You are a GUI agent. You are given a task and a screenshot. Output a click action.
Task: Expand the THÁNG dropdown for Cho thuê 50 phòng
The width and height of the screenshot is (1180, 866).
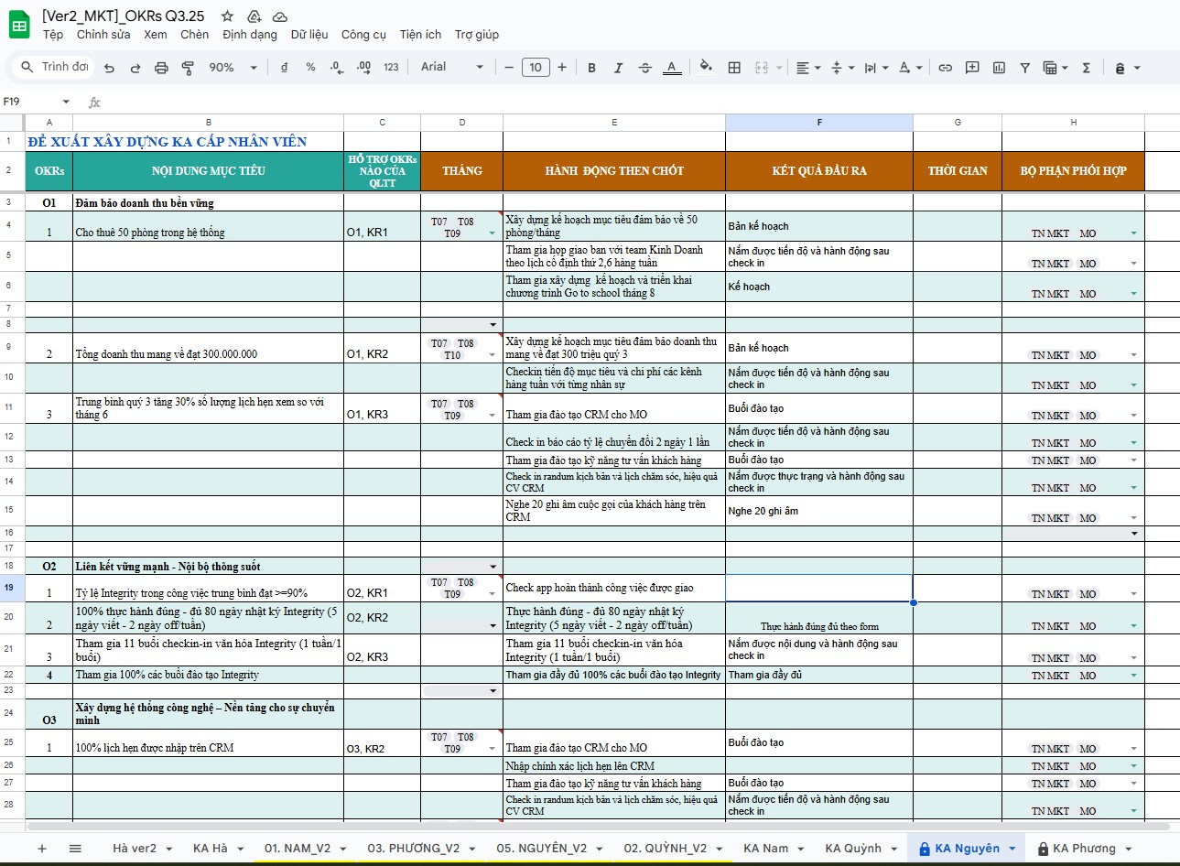(492, 233)
